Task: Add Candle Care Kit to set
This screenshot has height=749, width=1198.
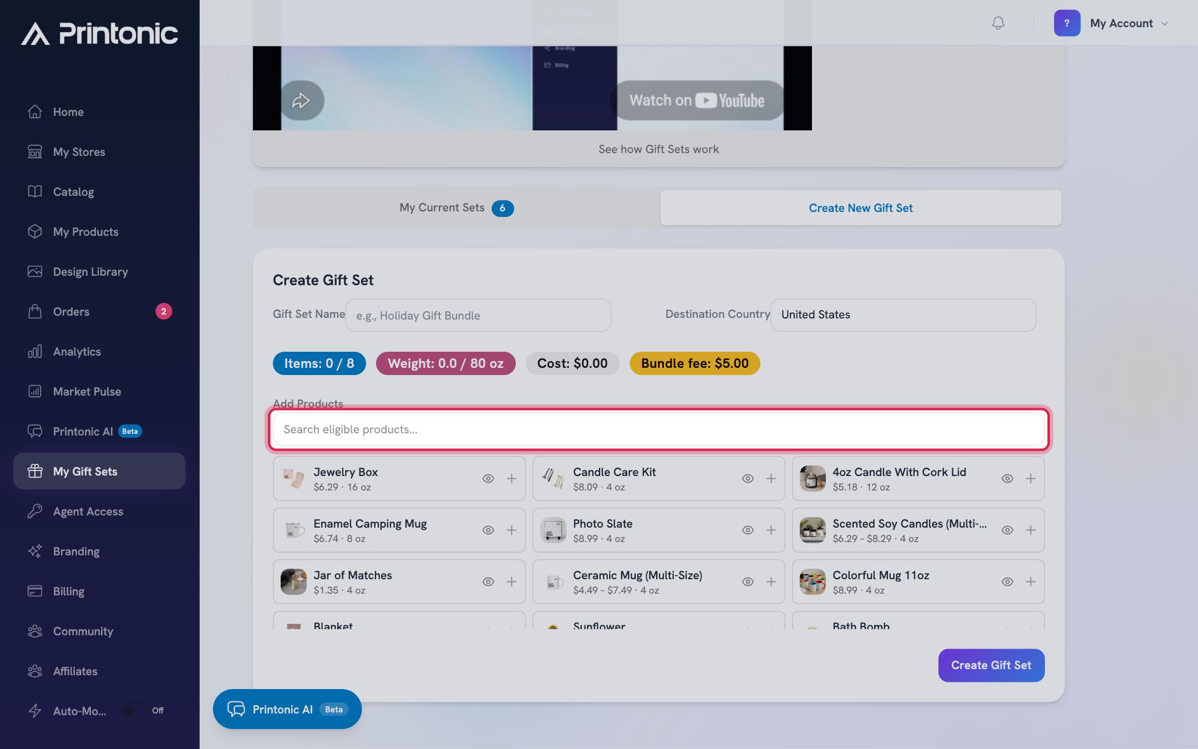Action: tap(771, 478)
